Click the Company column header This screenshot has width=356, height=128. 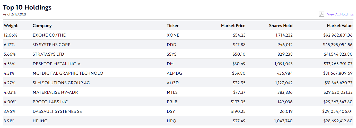tap(42, 25)
